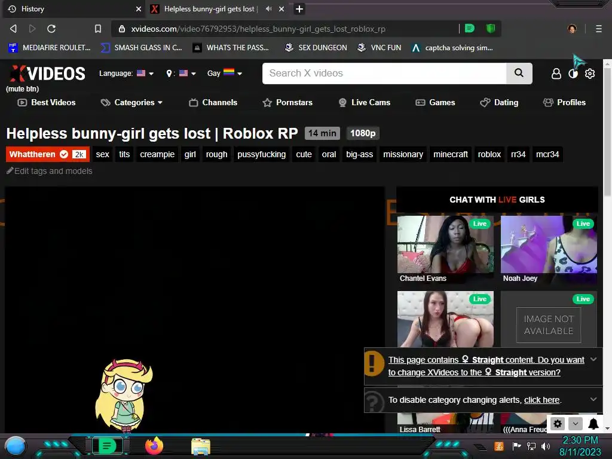This screenshot has width=612, height=459.
Task: Launch Firefox from the taskbar
Action: point(154,446)
